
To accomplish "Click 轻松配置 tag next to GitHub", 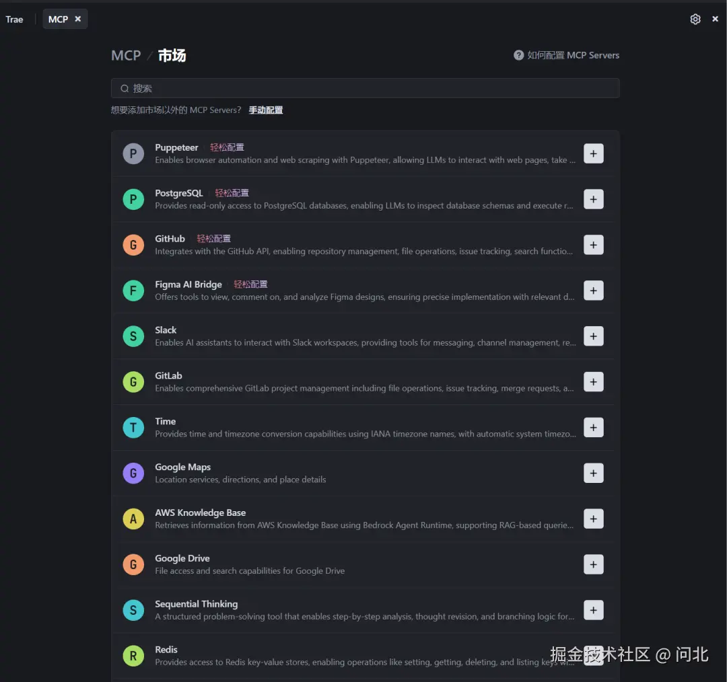I will pyautogui.click(x=213, y=238).
